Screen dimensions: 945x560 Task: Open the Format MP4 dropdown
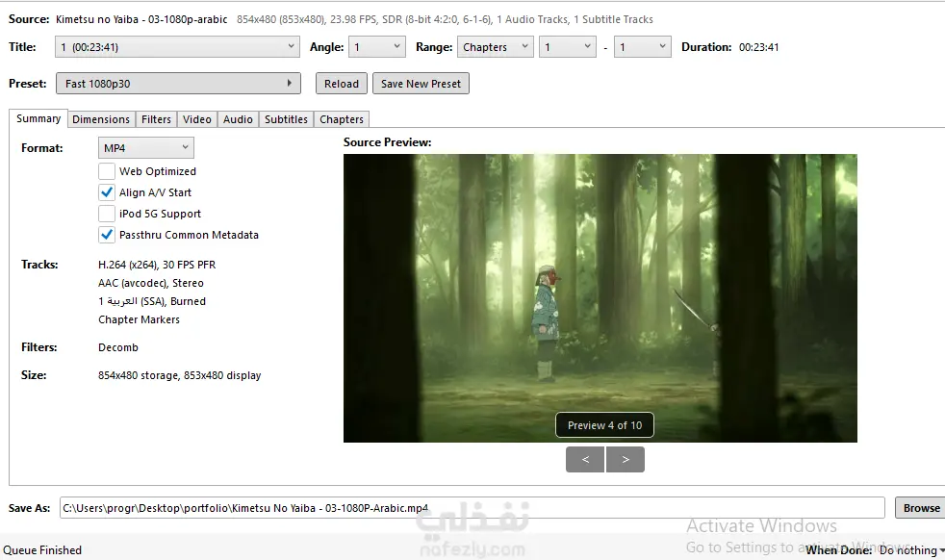point(146,147)
